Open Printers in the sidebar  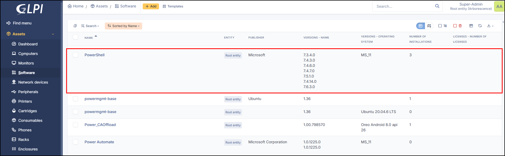click(22, 101)
